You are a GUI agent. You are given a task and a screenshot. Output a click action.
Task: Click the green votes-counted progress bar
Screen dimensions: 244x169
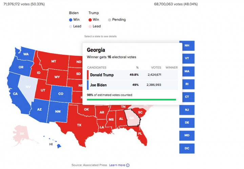point(131,100)
